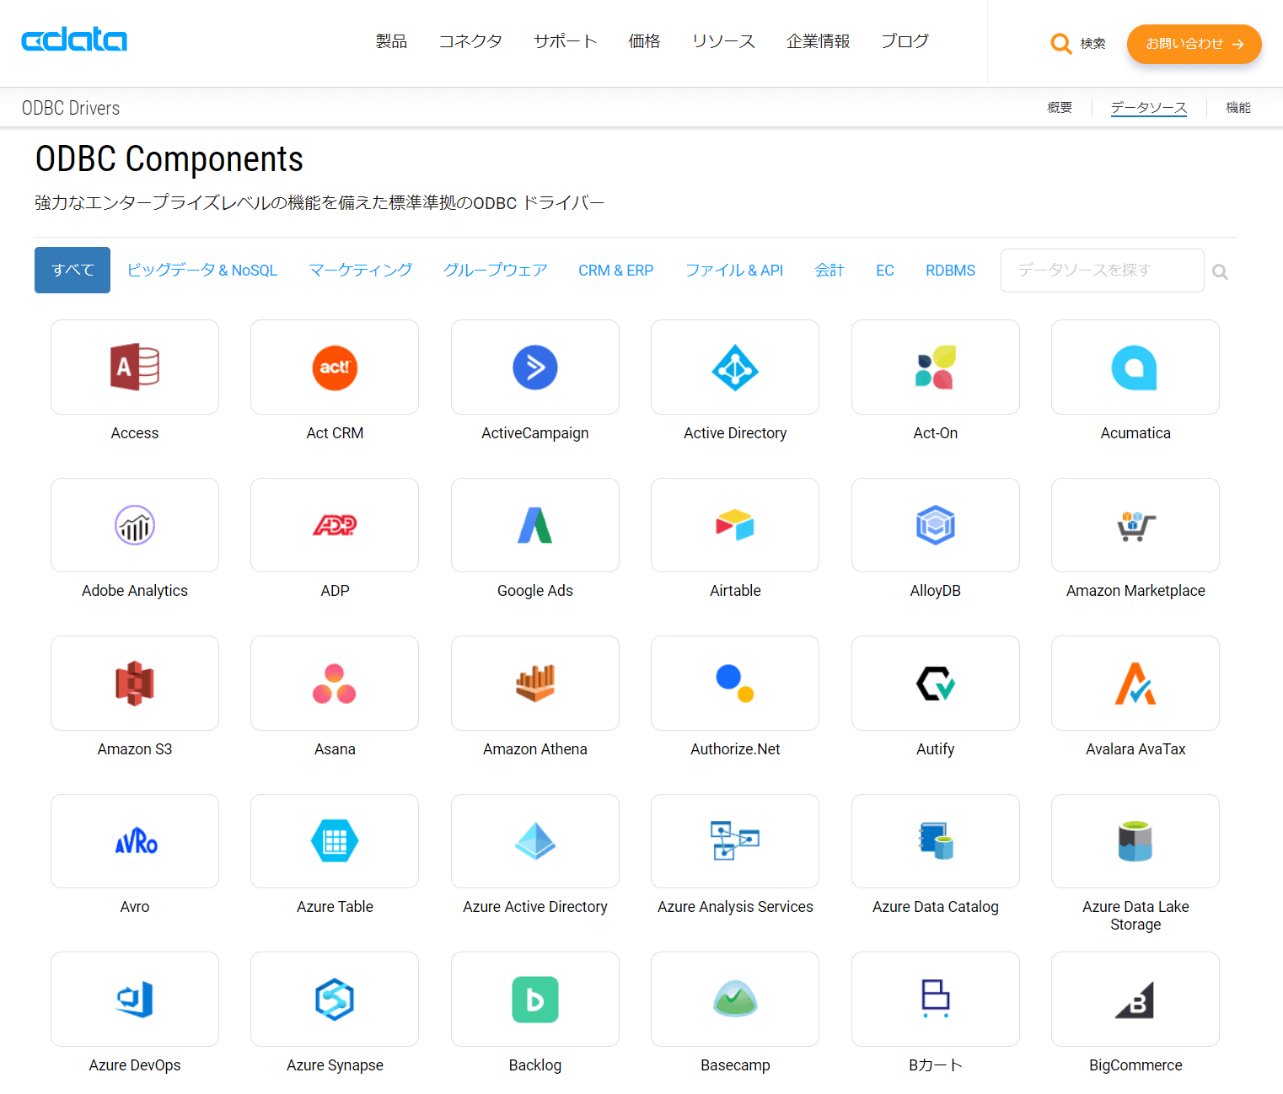Screen dimensions: 1283x1094
Task: Open the Google Ads icon
Action: coord(535,525)
